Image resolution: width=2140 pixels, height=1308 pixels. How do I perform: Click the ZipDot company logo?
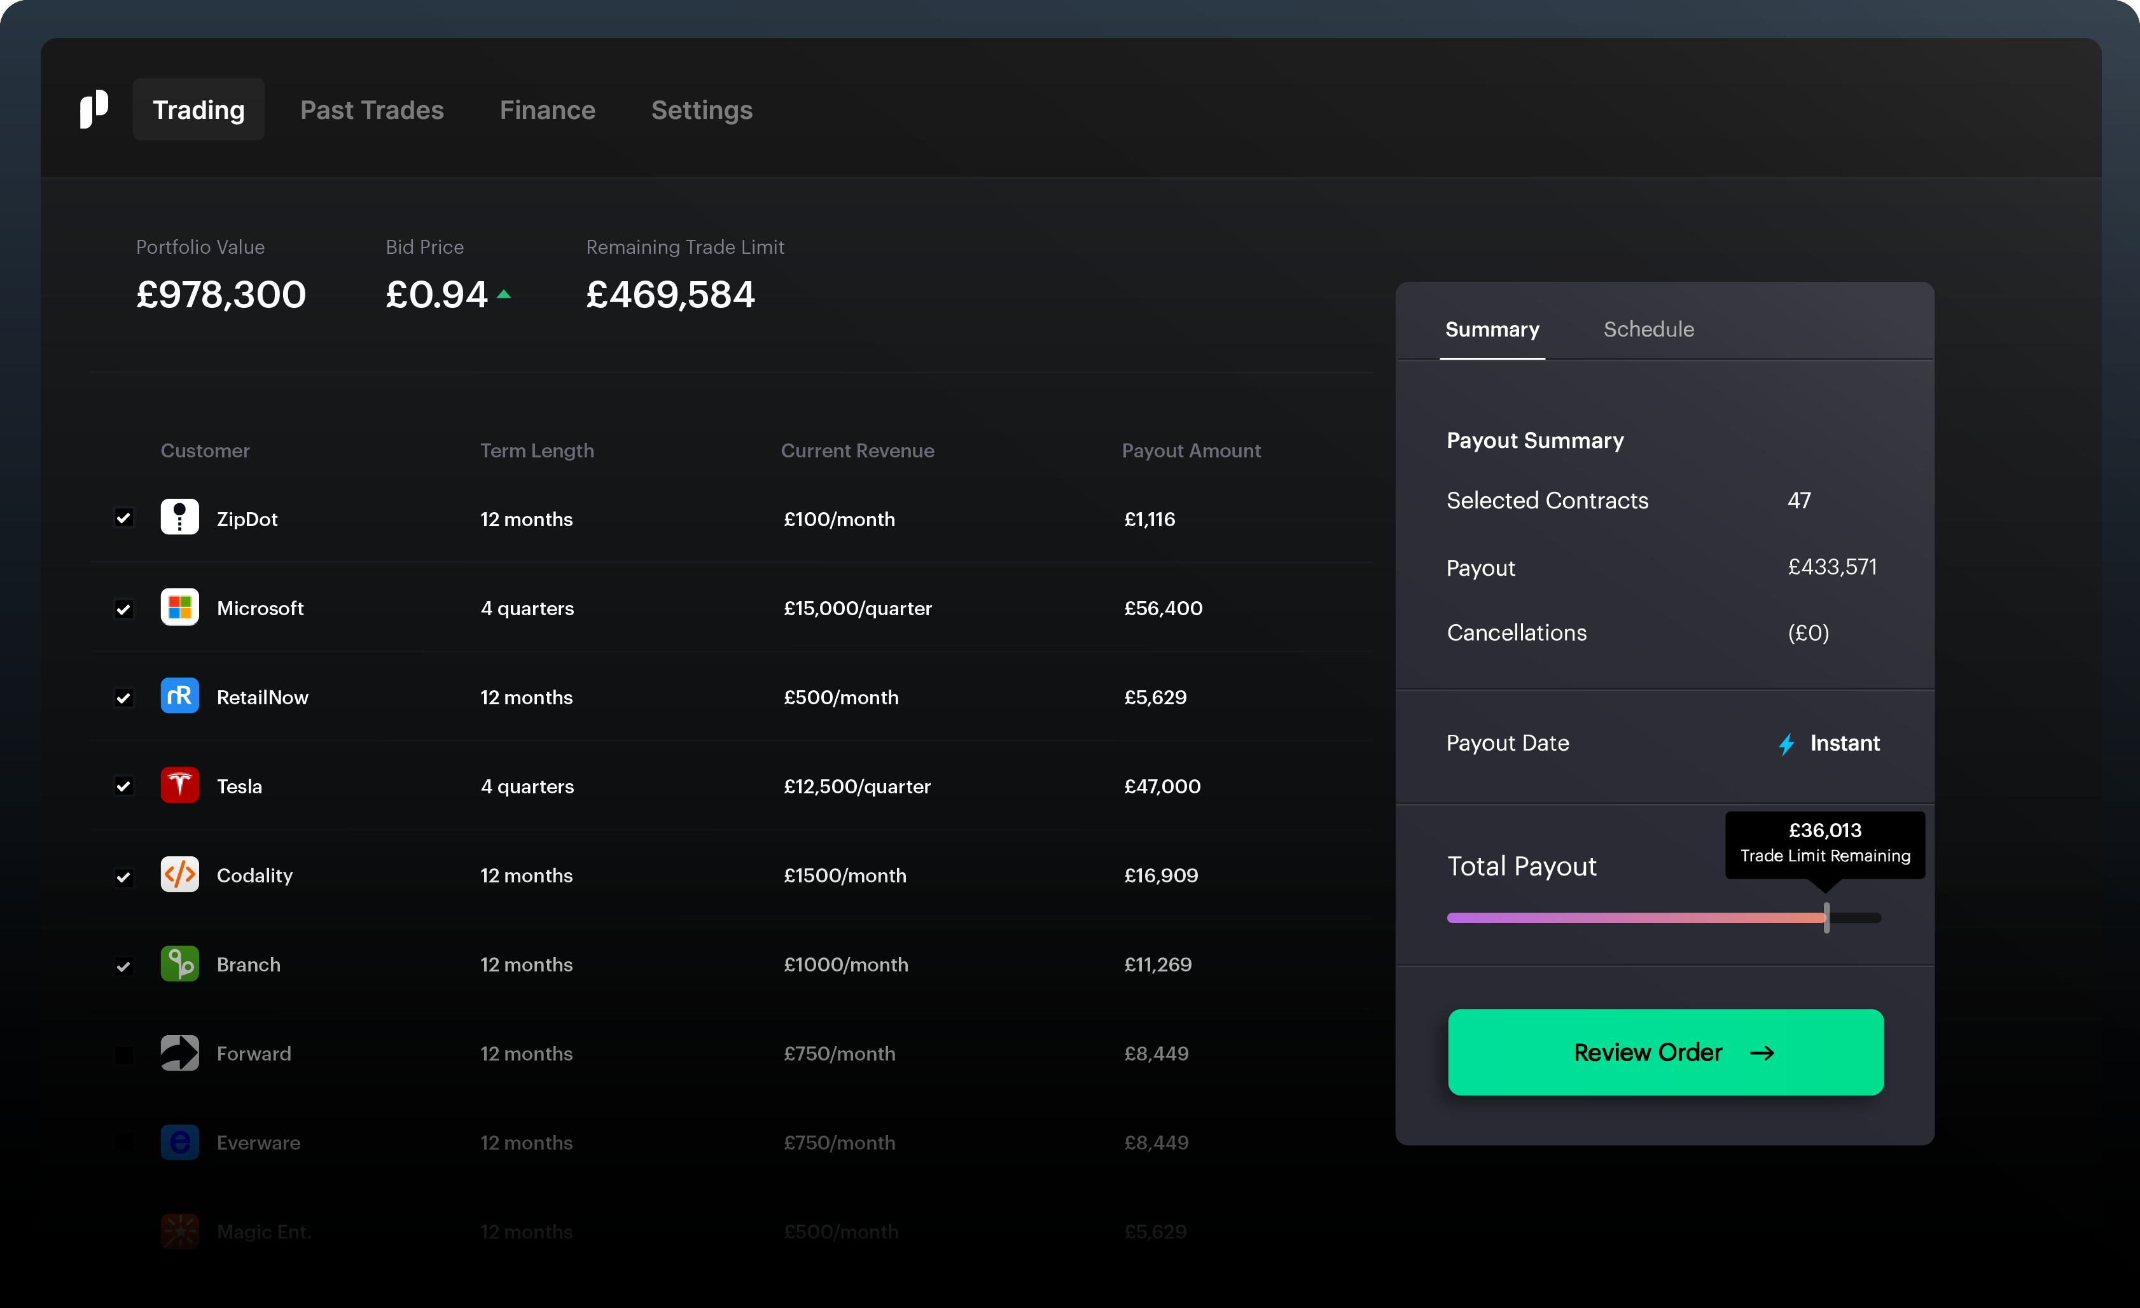(180, 518)
